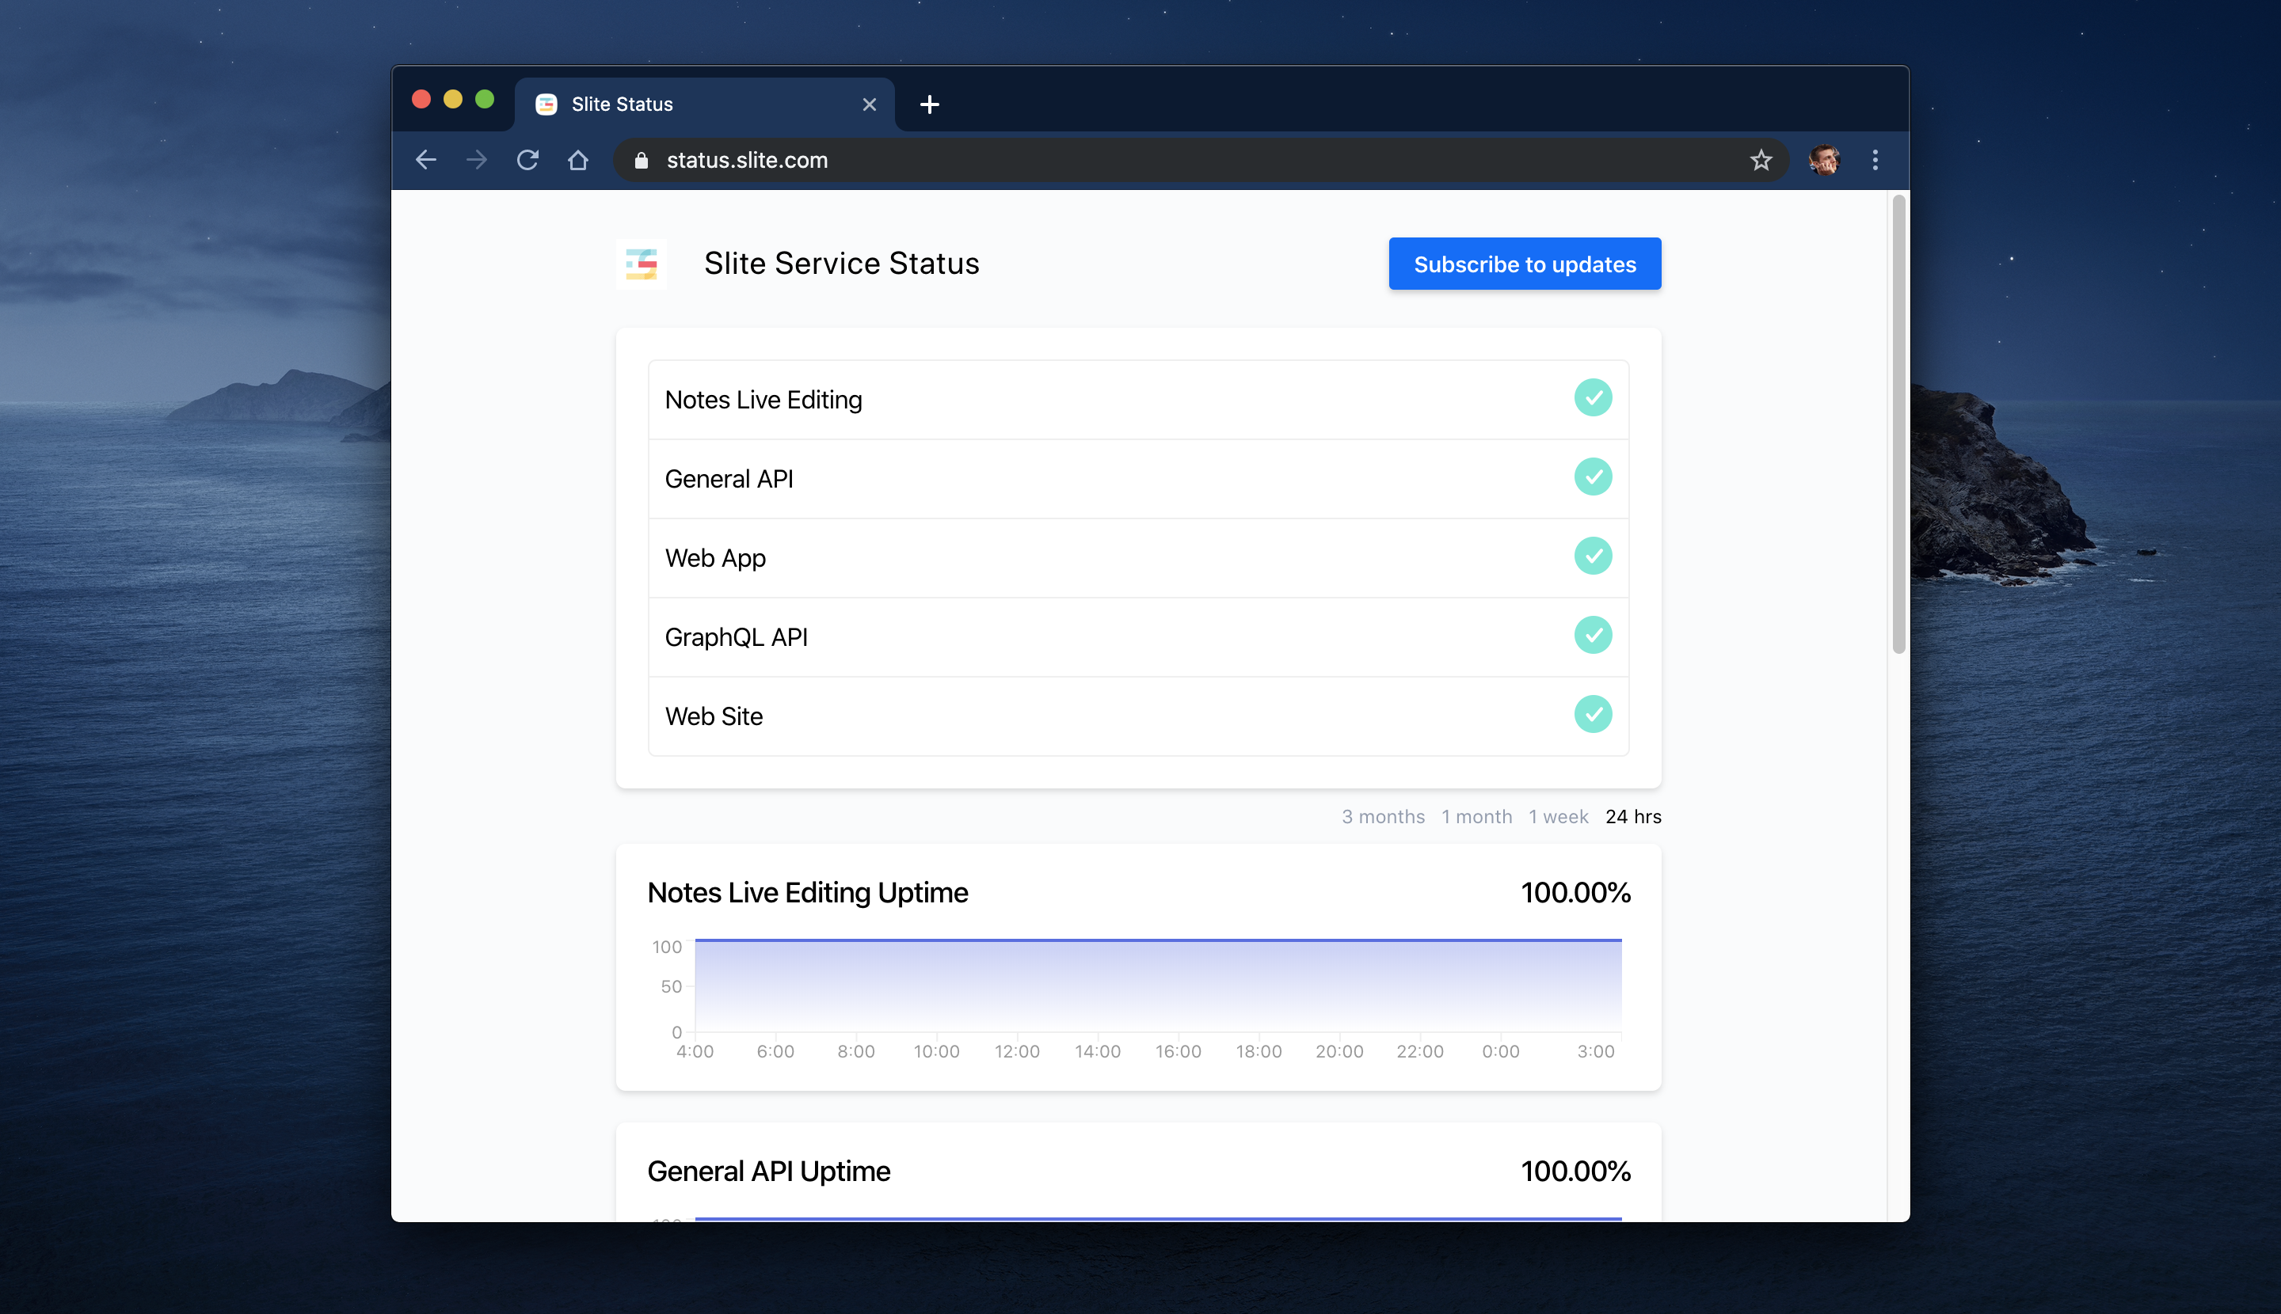Click the browser back arrow
This screenshot has width=2281, height=1314.
point(425,160)
